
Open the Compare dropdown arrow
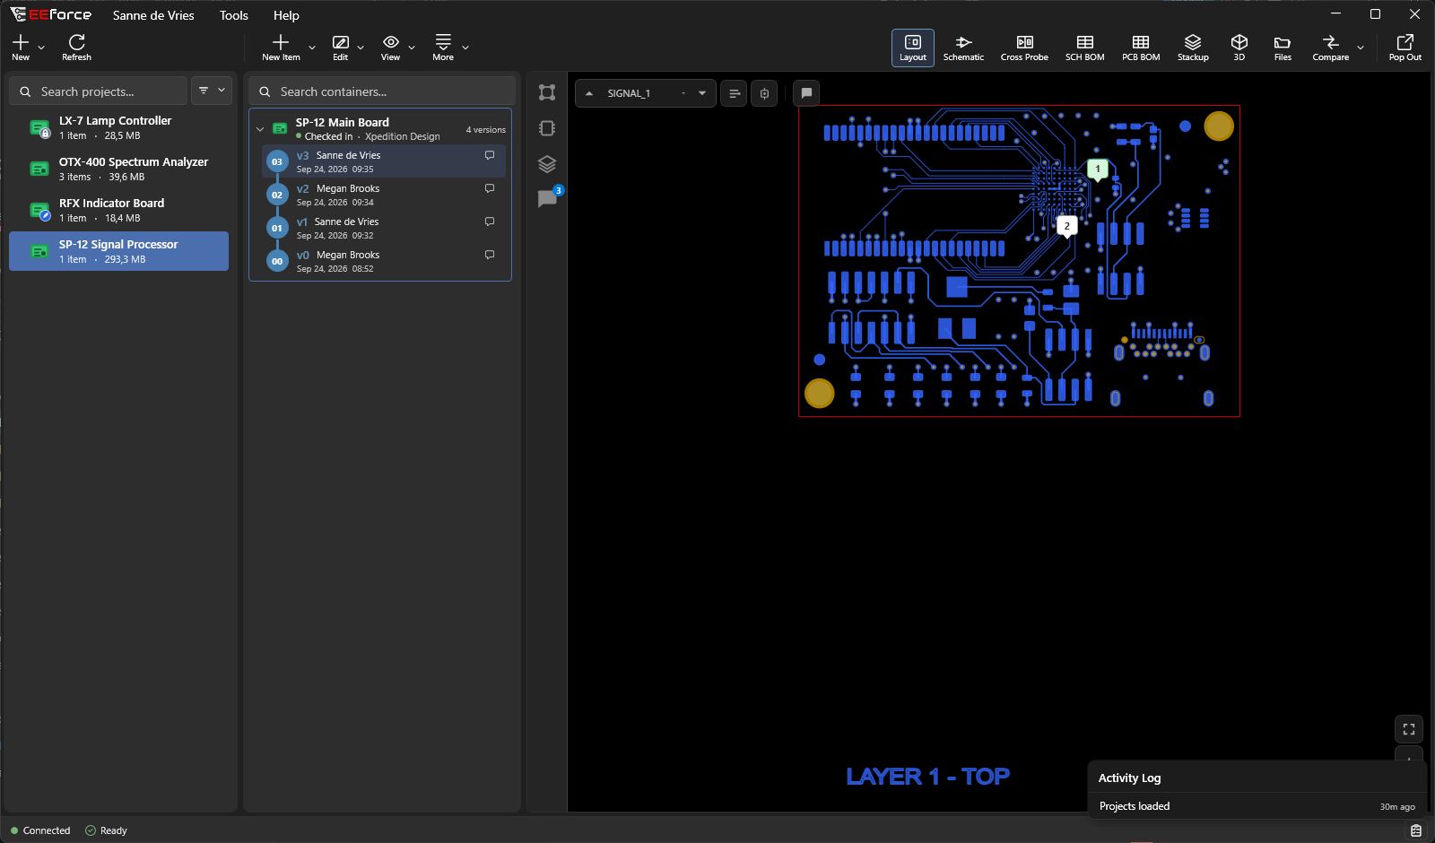[1361, 48]
